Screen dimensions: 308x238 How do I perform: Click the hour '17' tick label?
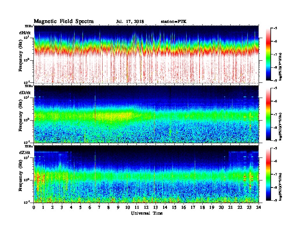click(x=193, y=207)
